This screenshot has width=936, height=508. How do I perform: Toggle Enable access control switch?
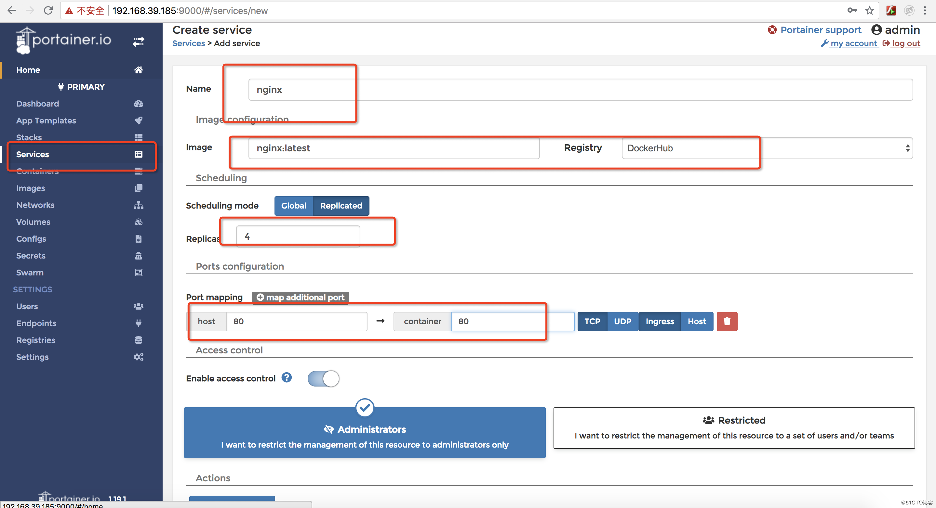pos(323,378)
